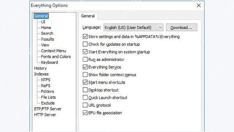The width and height of the screenshot is (234, 132).
Task: Enable Run as administrator checkbox
Action: tap(85, 59)
